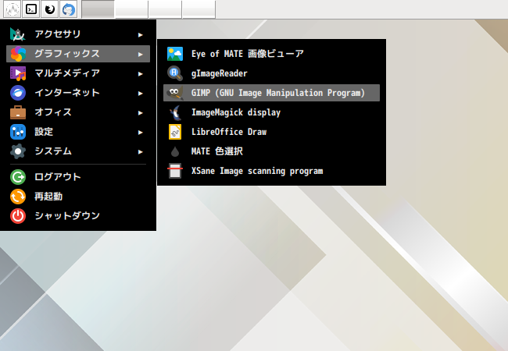Click the green ログアウト icon
Image resolution: width=508 pixels, height=351 pixels.
(x=18, y=177)
